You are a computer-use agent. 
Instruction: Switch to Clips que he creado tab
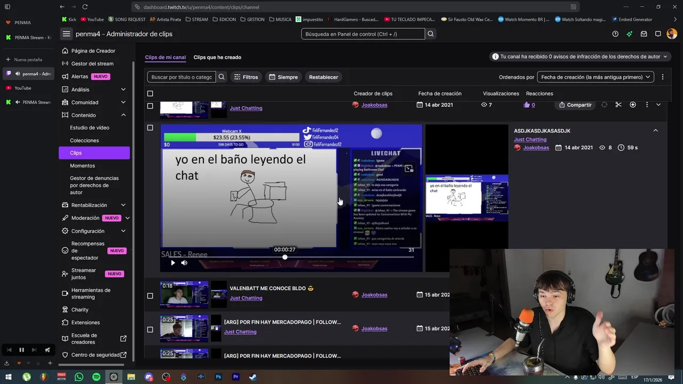[x=217, y=57]
